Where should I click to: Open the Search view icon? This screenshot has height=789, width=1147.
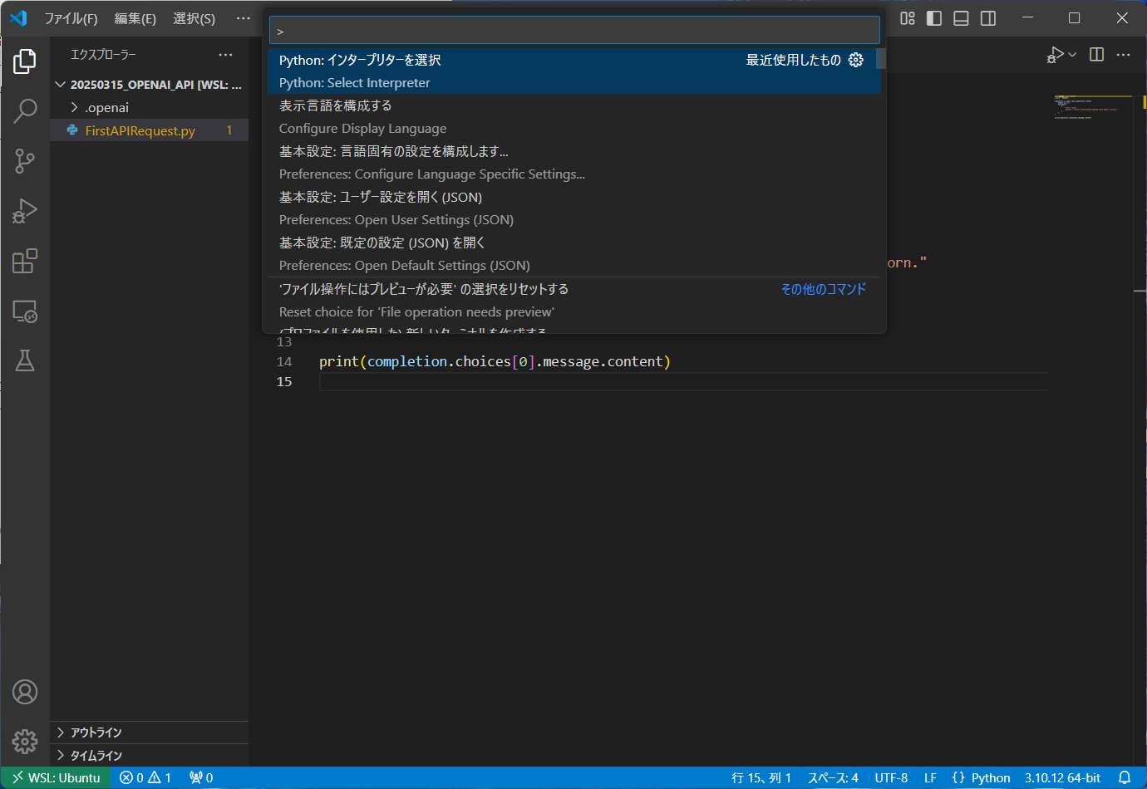click(x=25, y=110)
